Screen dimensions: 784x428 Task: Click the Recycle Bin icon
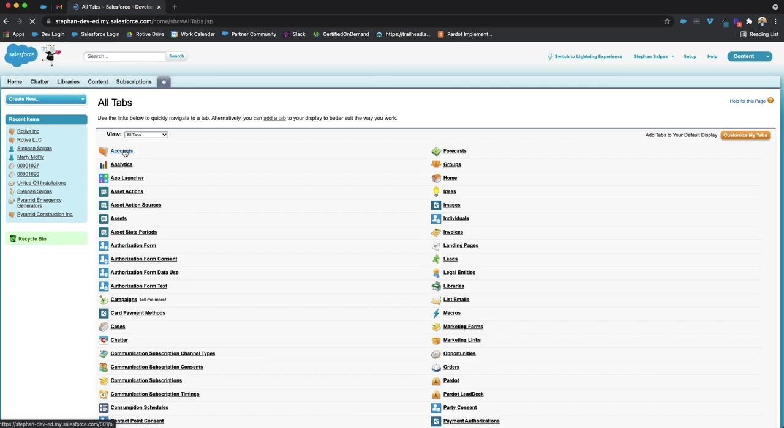(x=13, y=238)
